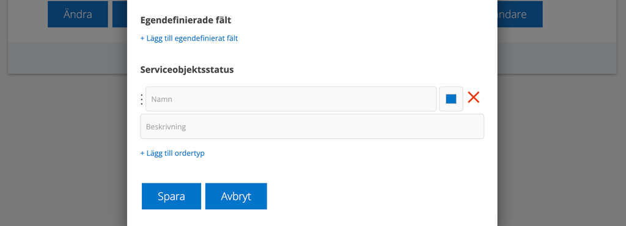Cancel the dialog with Avbryt
This screenshot has width=626, height=226.
click(x=236, y=196)
